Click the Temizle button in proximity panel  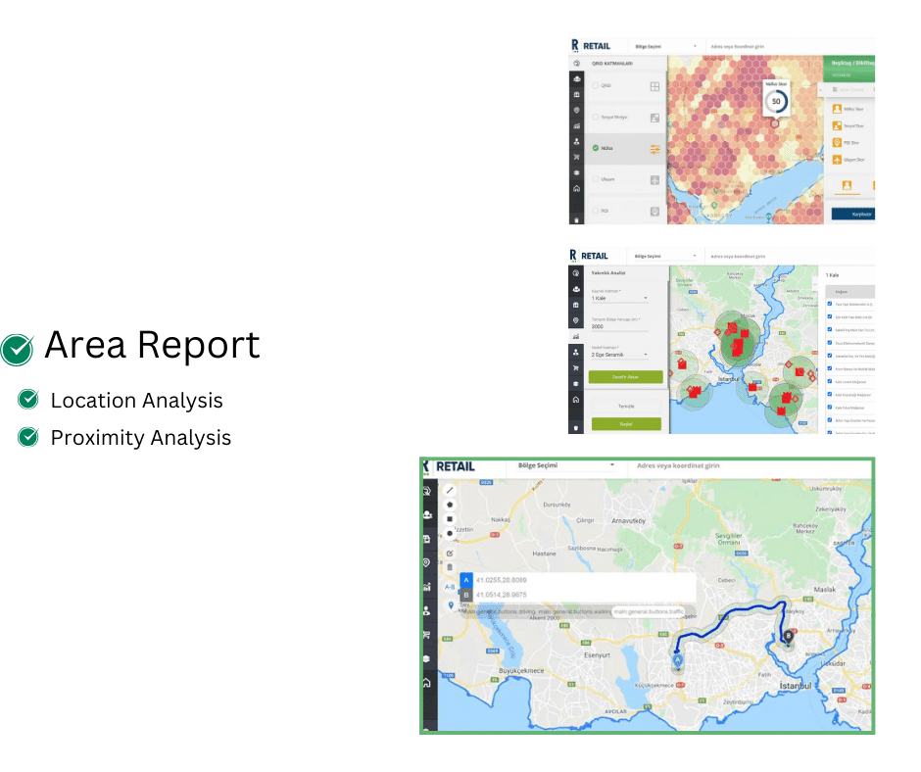point(626,406)
